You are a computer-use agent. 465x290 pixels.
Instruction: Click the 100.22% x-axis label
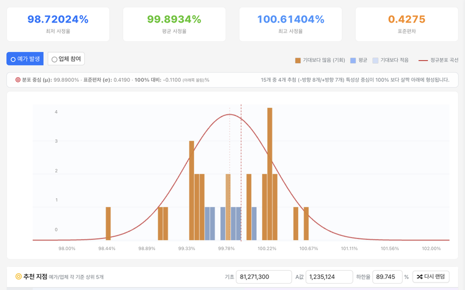tap(267, 249)
